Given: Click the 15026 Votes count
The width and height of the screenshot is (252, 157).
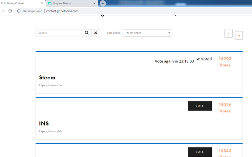Looking at the screenshot, I should [x=225, y=108].
